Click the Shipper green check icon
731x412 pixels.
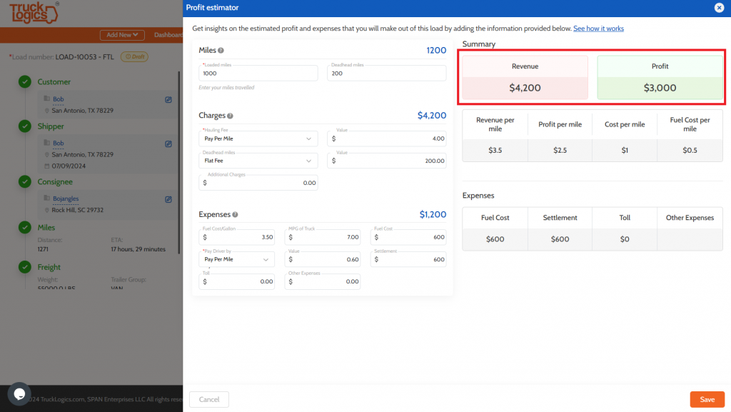pyautogui.click(x=25, y=126)
